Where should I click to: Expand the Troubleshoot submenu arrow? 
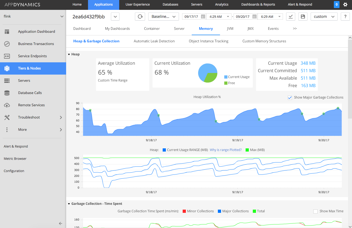pos(61,117)
